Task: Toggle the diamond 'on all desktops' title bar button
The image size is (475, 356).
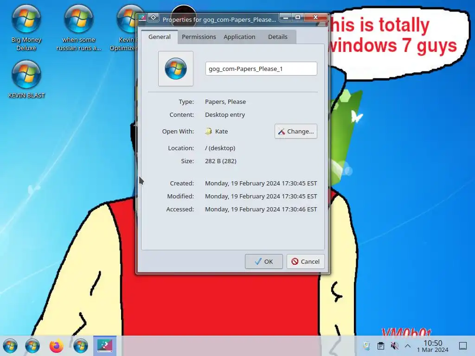Action: [154, 18]
